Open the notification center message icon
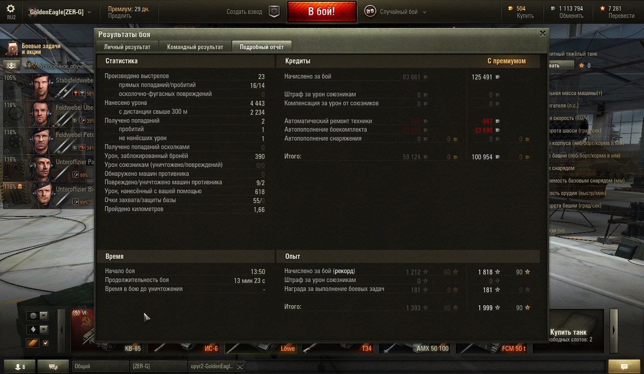644x374 pixels. [624, 366]
